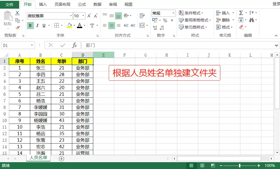Image resolution: width=280 pixels, height=169 pixels.
Task: Increase font size with the larger A icon
Action: 89,16
